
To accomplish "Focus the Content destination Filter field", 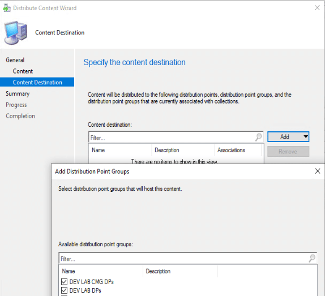I will (172, 138).
